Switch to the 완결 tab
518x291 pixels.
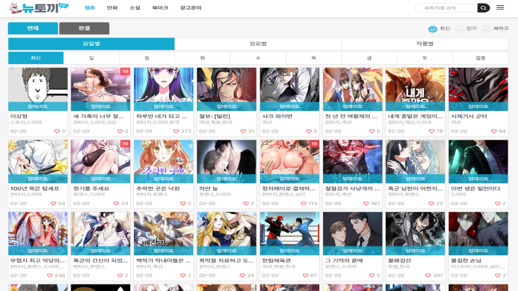(x=84, y=28)
